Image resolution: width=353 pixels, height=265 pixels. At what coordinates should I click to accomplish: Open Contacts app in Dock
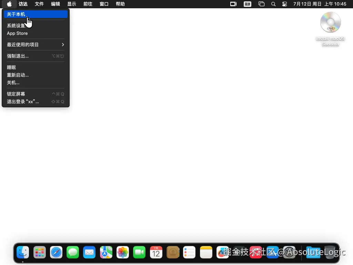(173, 252)
